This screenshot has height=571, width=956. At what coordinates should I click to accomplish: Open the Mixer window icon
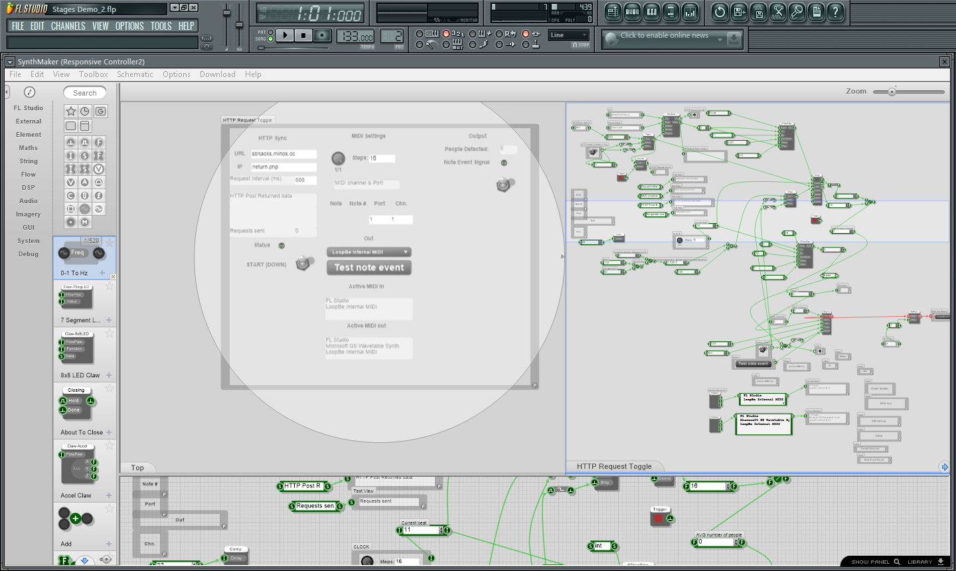690,12
